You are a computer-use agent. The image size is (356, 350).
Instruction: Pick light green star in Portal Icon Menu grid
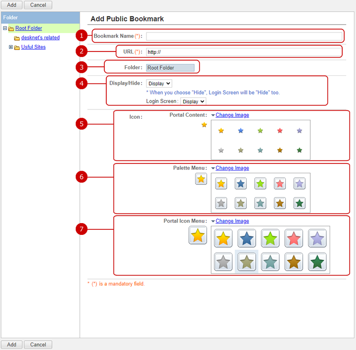tap(270, 238)
